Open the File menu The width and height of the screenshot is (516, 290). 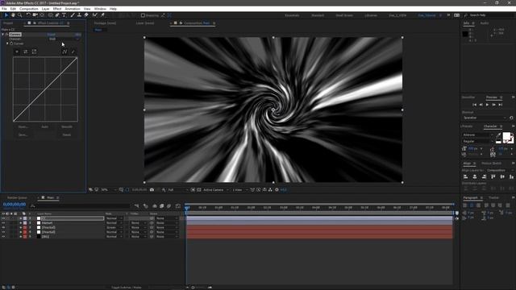[x=4, y=9]
